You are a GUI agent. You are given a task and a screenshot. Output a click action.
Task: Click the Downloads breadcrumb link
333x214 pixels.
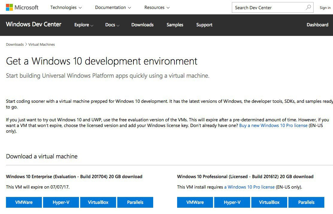(x=15, y=45)
